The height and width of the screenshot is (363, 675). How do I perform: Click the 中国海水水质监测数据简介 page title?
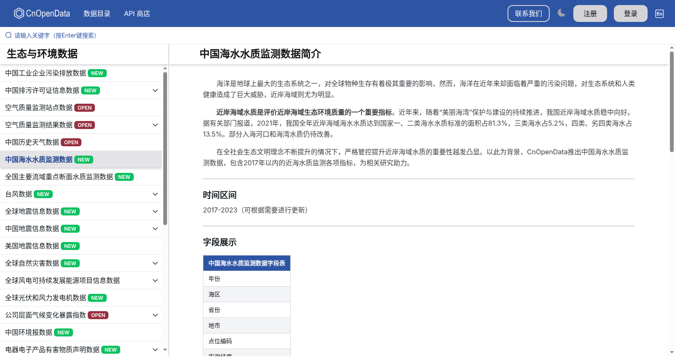click(260, 54)
